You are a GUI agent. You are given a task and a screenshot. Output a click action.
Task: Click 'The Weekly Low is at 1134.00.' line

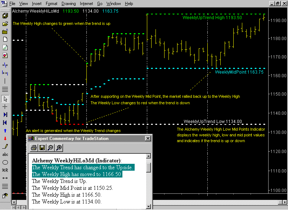pos(67,202)
